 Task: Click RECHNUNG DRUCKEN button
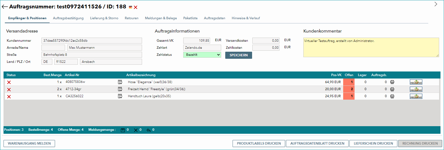(x=420, y=144)
